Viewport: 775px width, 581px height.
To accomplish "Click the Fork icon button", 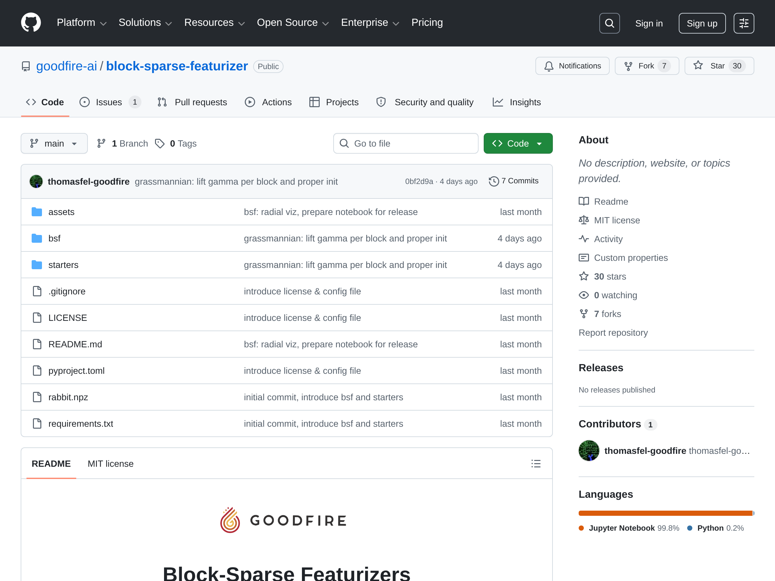I will 628,66.
